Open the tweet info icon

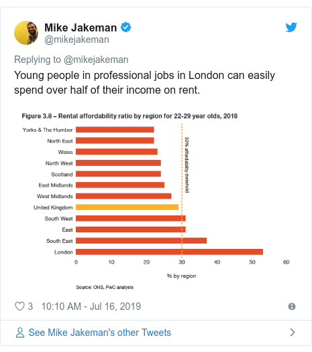pos(292,306)
